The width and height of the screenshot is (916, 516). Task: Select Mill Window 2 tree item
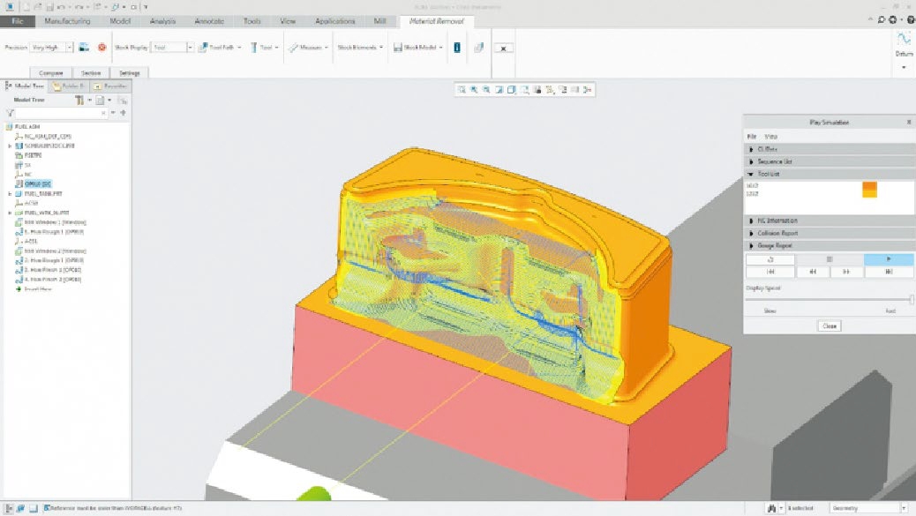(51, 251)
